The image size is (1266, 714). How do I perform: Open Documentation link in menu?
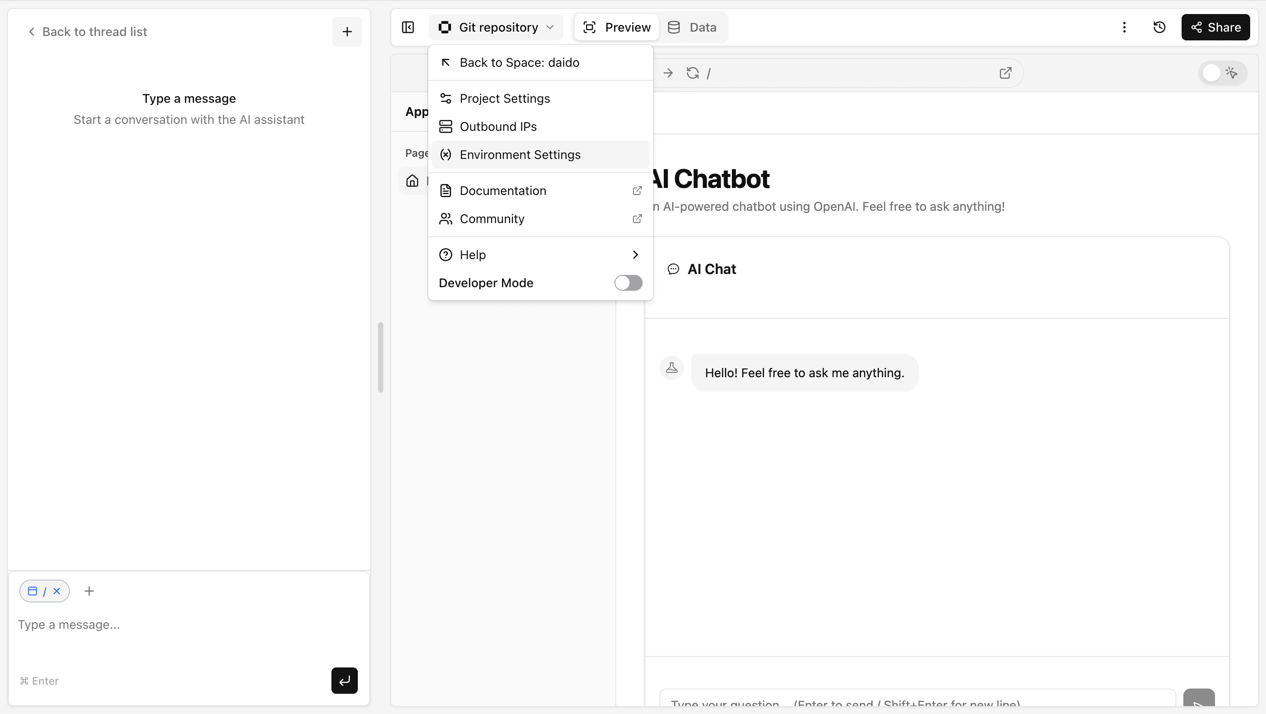pos(541,191)
